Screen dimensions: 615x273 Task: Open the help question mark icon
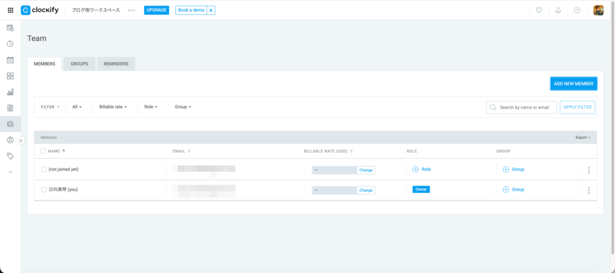(577, 10)
